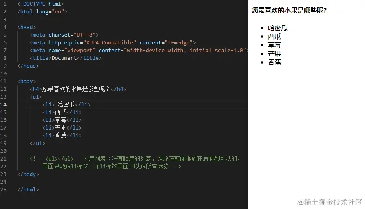The width and height of the screenshot is (365, 209).
Task: Click line number 14 in the gutter
Action: click(3, 104)
